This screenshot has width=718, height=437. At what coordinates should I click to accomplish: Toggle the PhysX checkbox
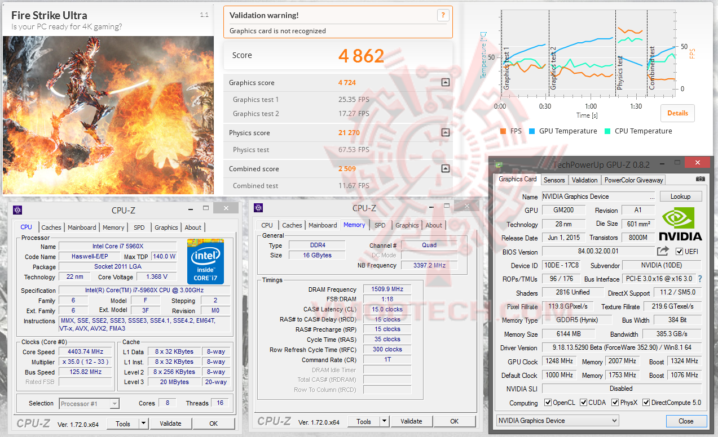tap(615, 403)
